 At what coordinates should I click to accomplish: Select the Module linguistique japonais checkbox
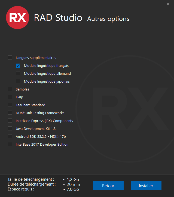[18, 81]
